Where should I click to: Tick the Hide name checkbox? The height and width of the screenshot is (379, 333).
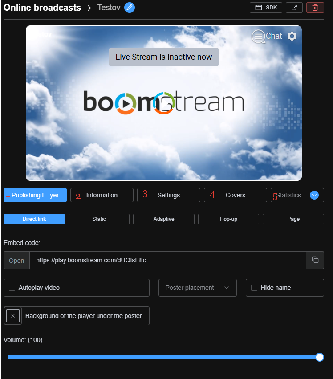point(254,288)
